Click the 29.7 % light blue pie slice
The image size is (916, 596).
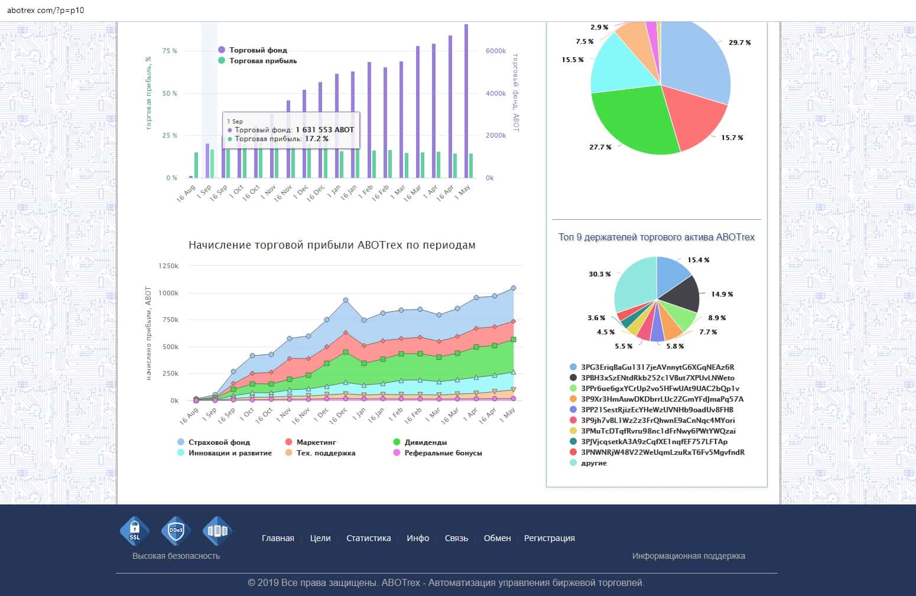(x=694, y=62)
